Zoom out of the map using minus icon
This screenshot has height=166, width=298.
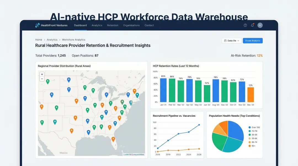point(42,79)
